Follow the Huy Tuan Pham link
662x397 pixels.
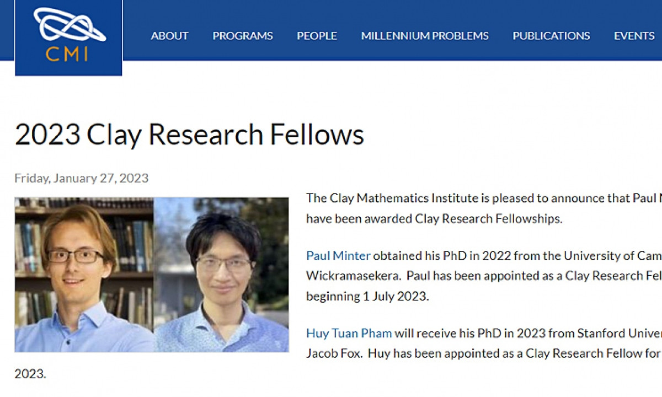tap(349, 333)
